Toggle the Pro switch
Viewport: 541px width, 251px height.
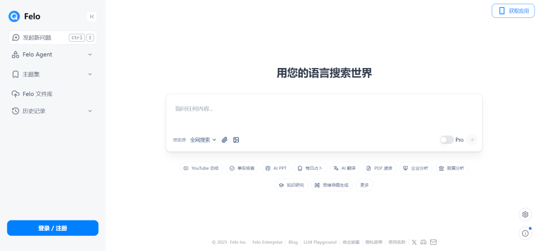click(x=447, y=140)
